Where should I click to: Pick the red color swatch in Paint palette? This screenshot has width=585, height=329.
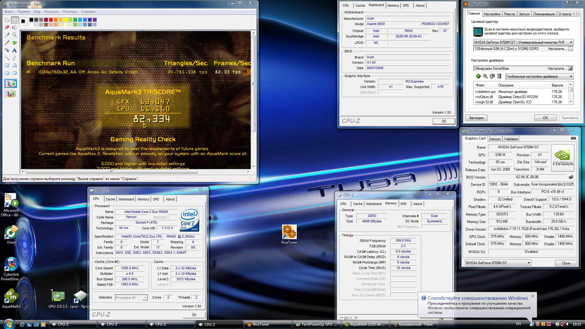51,20
